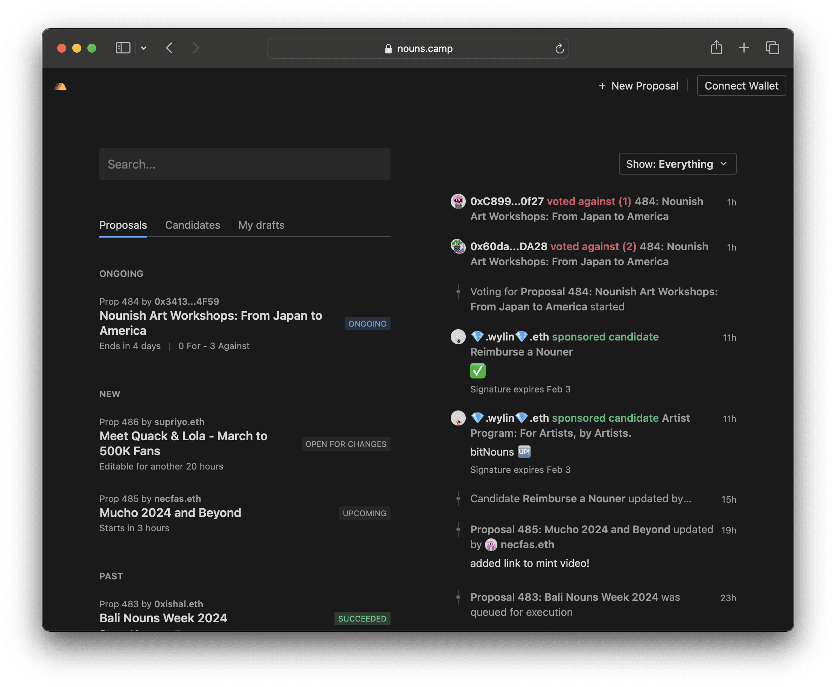Click supriyo.eth proposer name
The image size is (836, 687).
coord(179,422)
